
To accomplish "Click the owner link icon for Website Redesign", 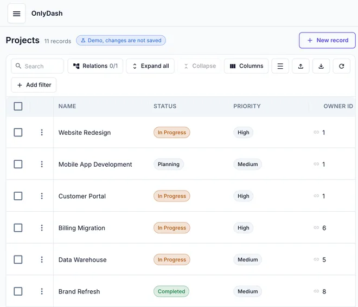I will tap(316, 132).
